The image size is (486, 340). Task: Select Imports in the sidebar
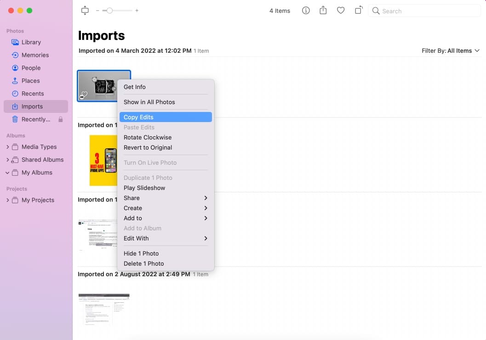point(36,106)
